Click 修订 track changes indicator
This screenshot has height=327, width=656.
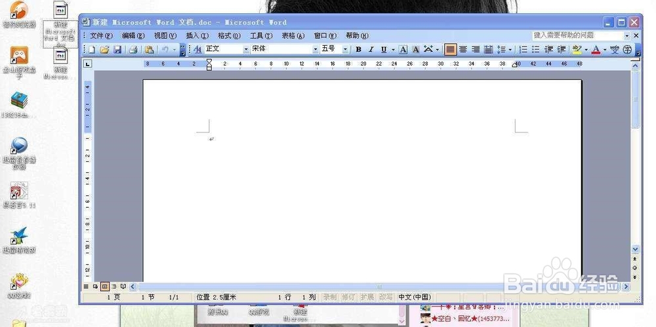pyautogui.click(x=348, y=298)
